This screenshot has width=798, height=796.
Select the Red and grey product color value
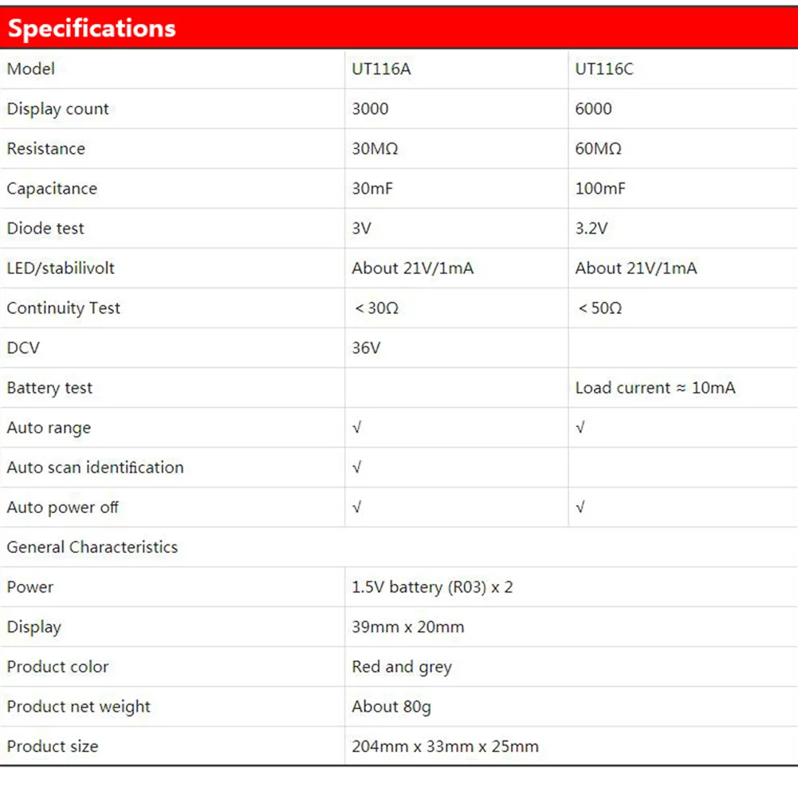pos(402,667)
